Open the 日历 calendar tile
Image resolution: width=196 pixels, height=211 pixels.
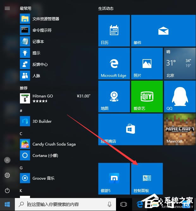(114, 30)
